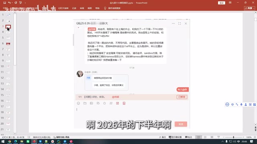Viewport: 257px width, 144px height.
Task: Open the 辅助功能 accessibility checker
Action: (x=61, y=137)
